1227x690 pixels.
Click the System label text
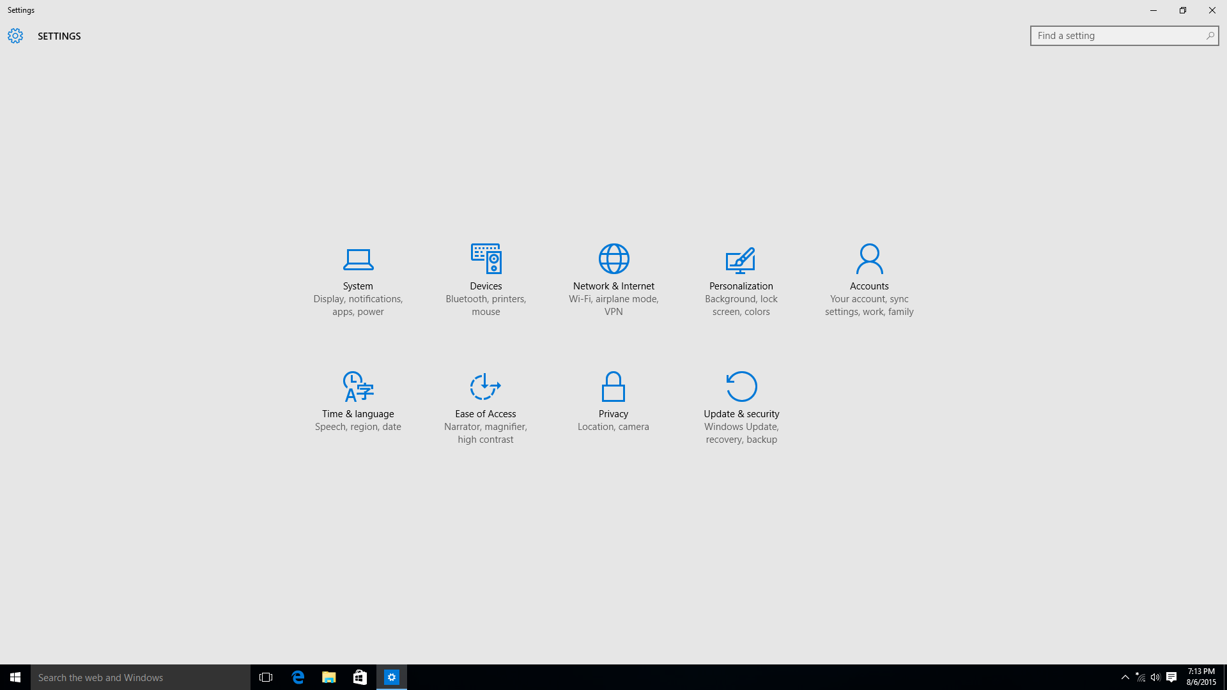pos(358,286)
